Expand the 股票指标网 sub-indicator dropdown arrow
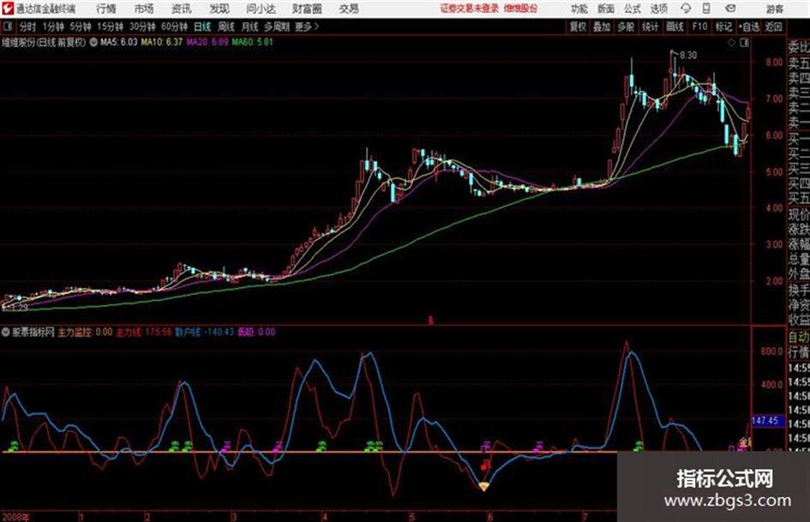Viewport: 810px width, 522px height. 6,333
